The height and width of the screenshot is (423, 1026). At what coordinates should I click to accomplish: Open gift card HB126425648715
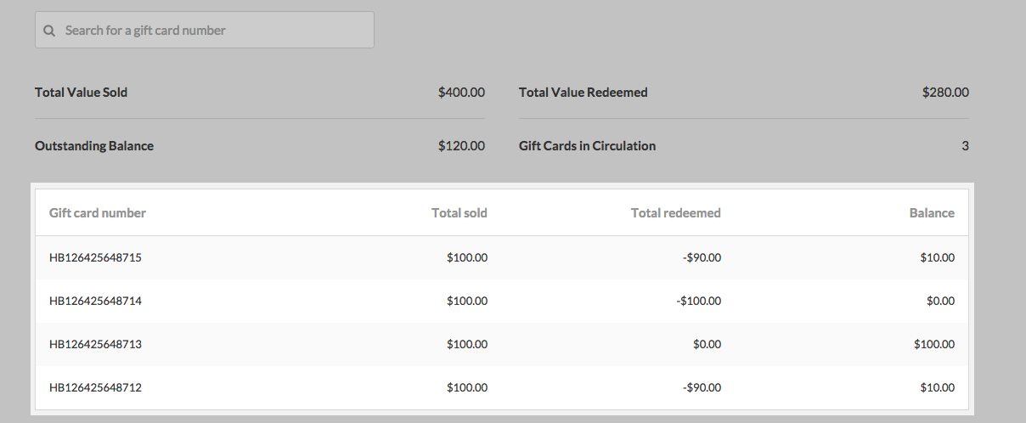coord(96,257)
